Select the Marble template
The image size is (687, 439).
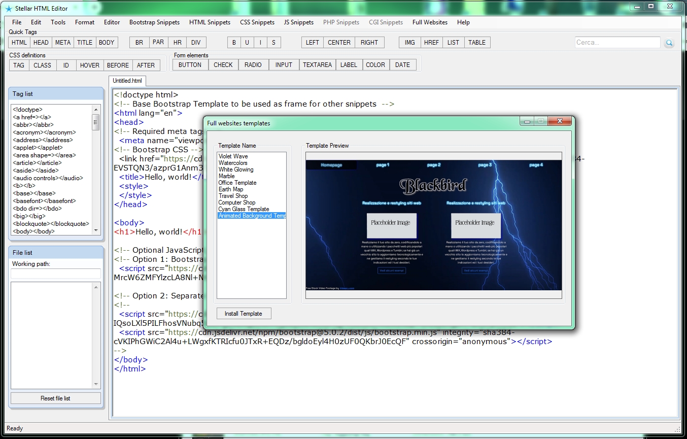coord(227,176)
